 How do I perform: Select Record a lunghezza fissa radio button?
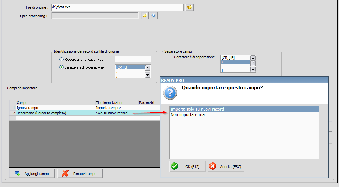point(61,60)
